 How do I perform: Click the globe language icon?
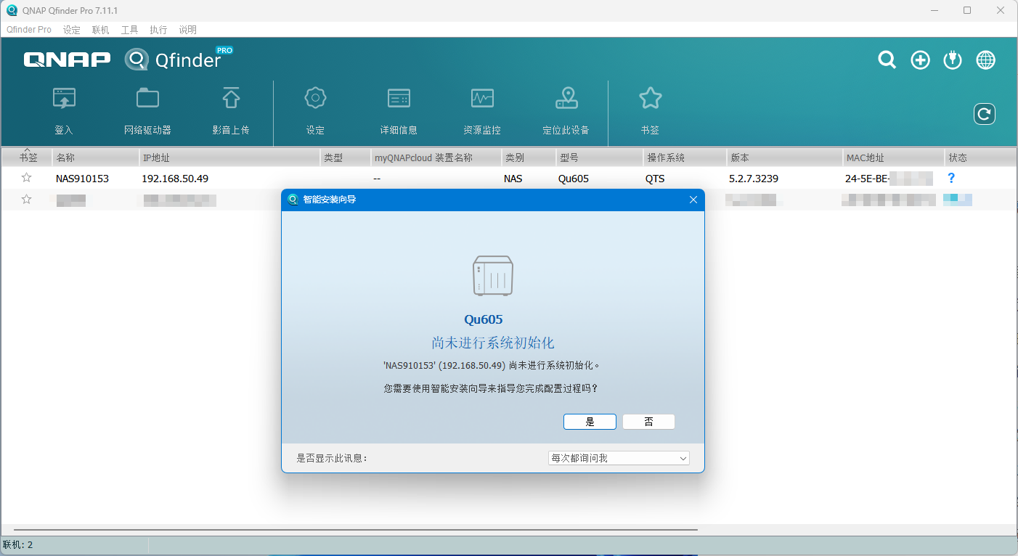coord(985,60)
